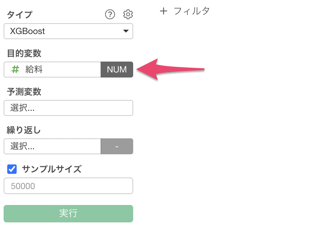The height and width of the screenshot is (247, 317).
Task: Open the gear settings icon
Action: coord(128,14)
